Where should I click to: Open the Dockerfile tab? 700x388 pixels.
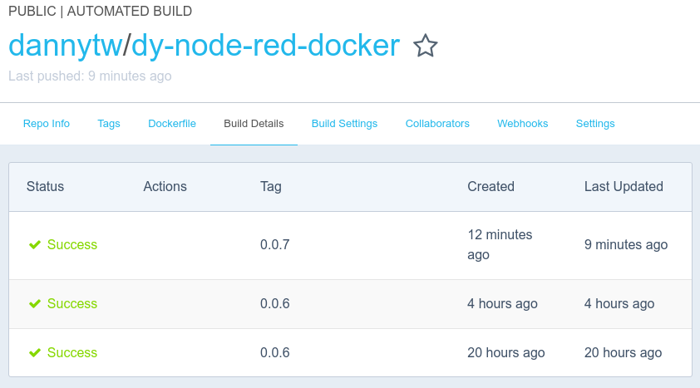click(x=172, y=124)
